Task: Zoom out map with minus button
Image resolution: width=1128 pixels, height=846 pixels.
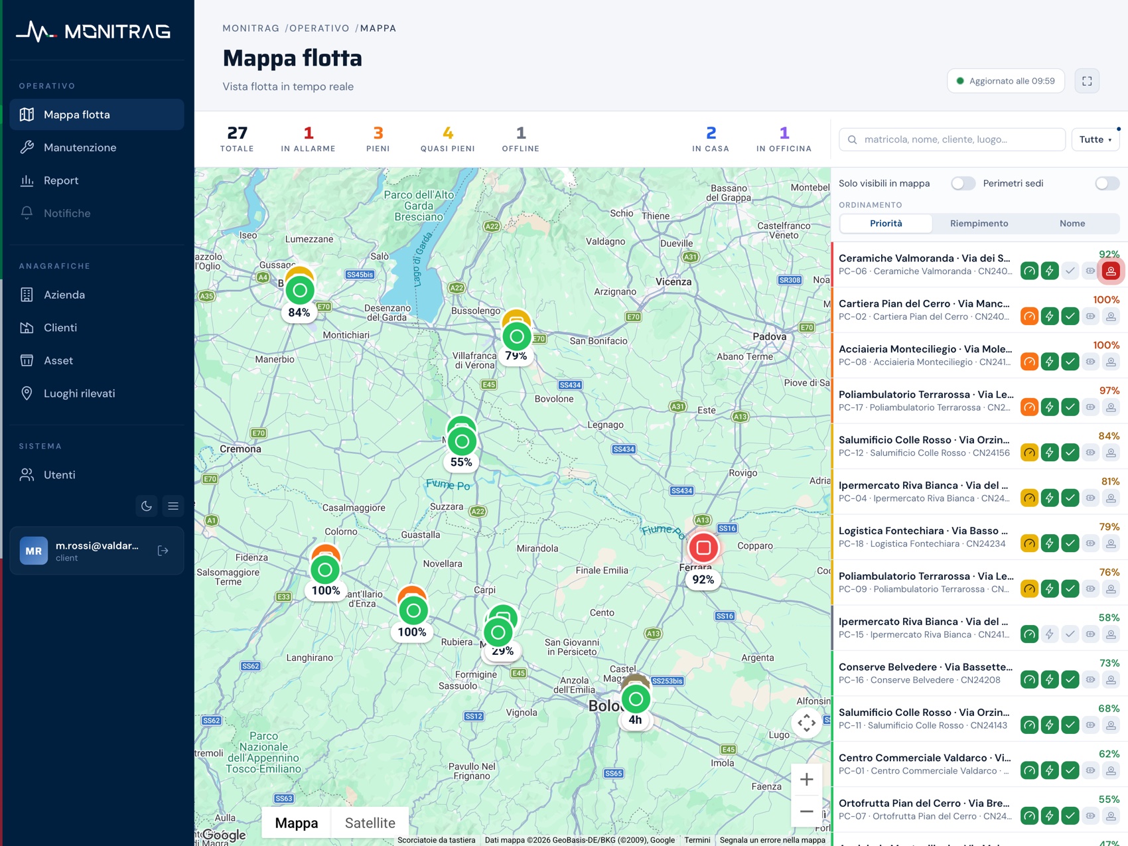Action: (x=807, y=811)
